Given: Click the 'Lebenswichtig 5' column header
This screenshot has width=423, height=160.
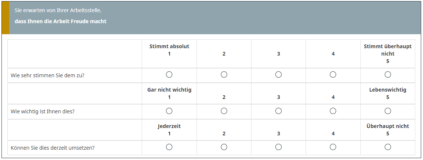Looking at the screenshot, I should (x=388, y=93).
